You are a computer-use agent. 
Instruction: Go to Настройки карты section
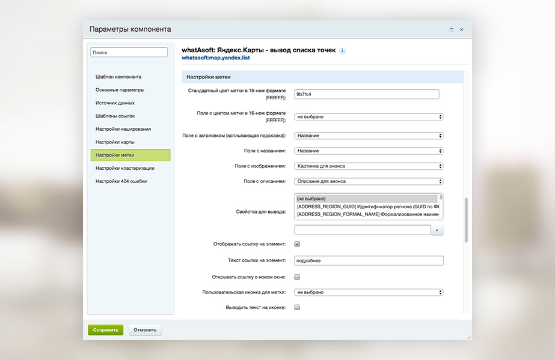pyautogui.click(x=115, y=142)
